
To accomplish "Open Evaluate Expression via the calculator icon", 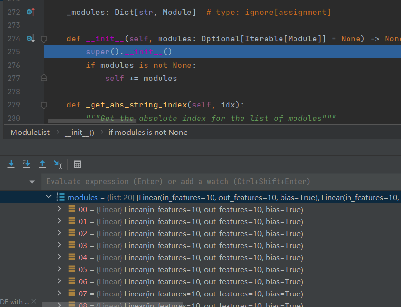I will 78,164.
